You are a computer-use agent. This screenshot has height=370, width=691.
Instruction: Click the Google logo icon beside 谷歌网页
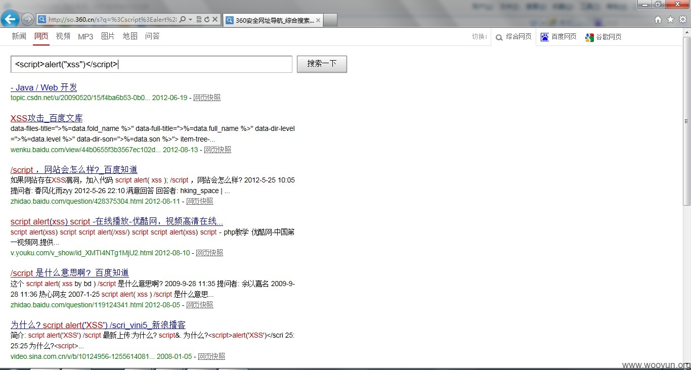[x=589, y=37]
